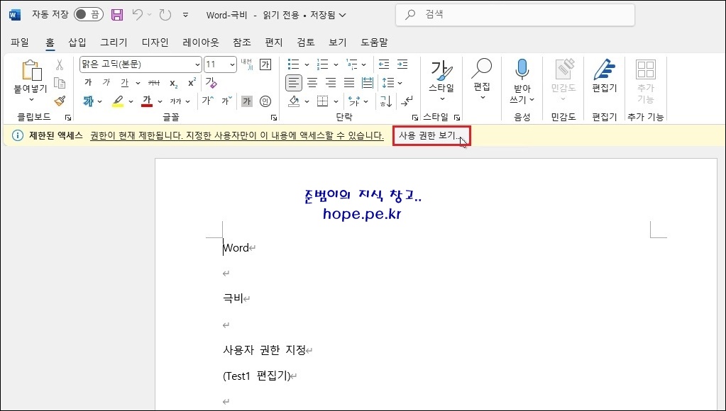The height and width of the screenshot is (411, 726).
Task: Justify the paragraph text
Action: click(x=349, y=83)
